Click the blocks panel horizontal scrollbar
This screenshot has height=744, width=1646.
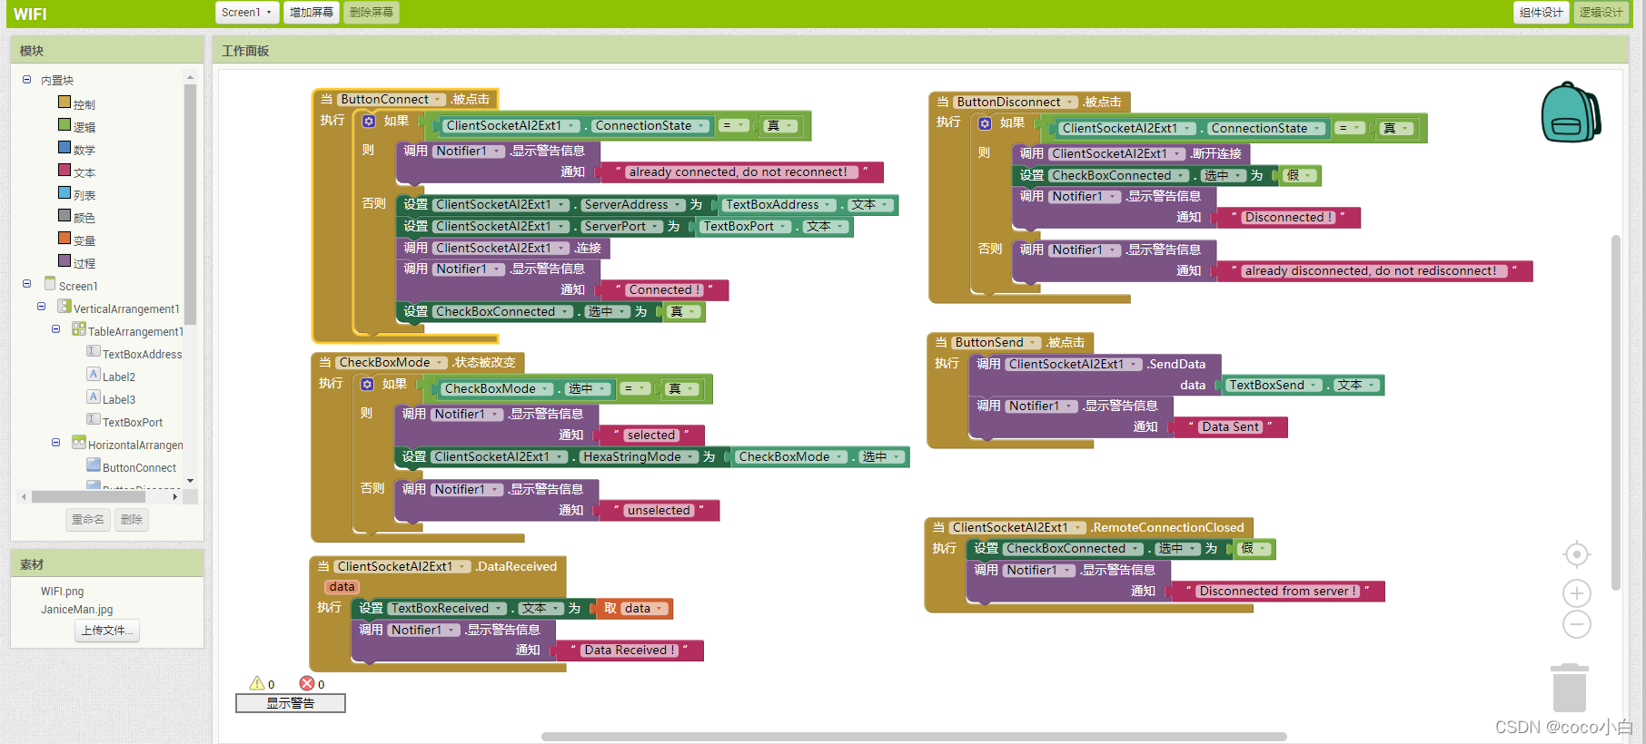pos(88,497)
